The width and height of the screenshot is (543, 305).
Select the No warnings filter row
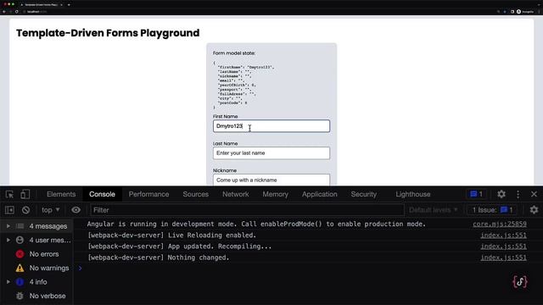click(36, 268)
